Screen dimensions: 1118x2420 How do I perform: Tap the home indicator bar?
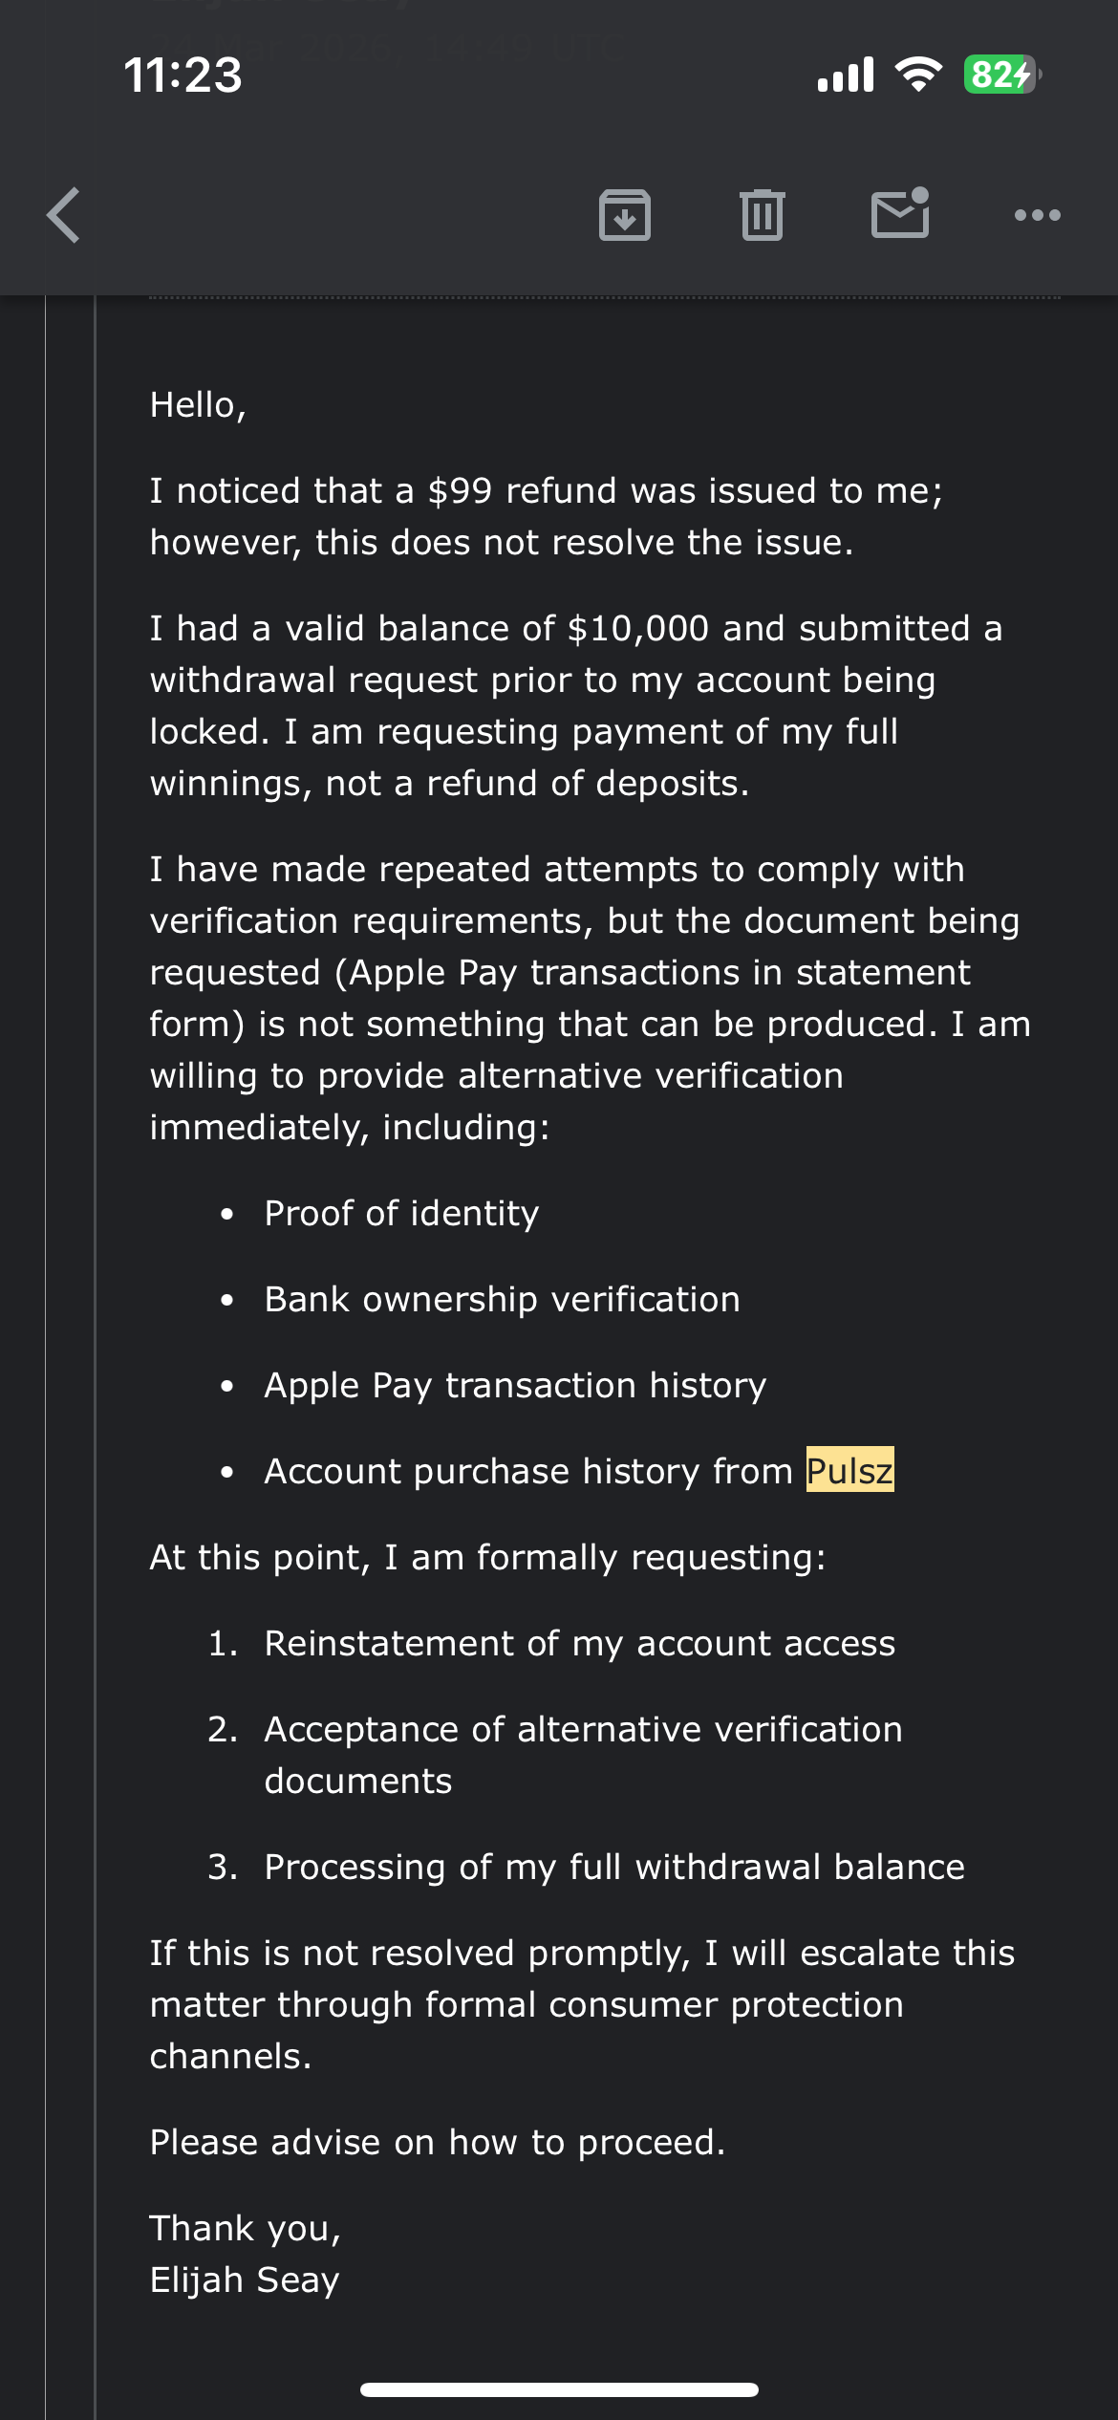559,2389
